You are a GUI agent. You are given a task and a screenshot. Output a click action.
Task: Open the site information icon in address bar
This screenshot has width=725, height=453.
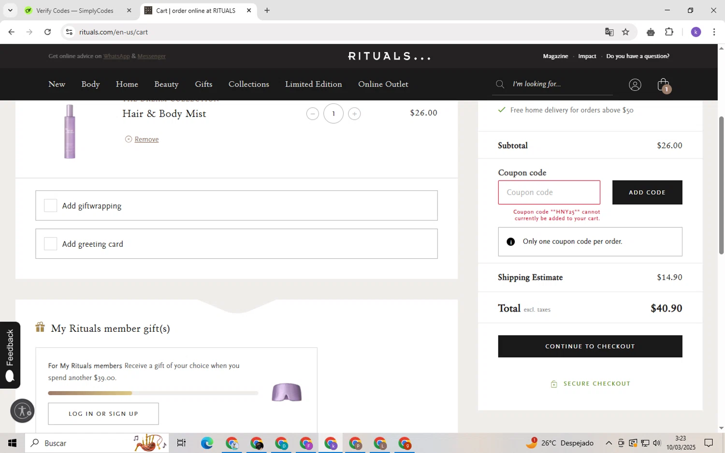pyautogui.click(x=69, y=32)
